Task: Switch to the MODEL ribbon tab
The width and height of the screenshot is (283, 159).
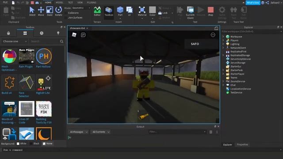Action: [59, 3]
